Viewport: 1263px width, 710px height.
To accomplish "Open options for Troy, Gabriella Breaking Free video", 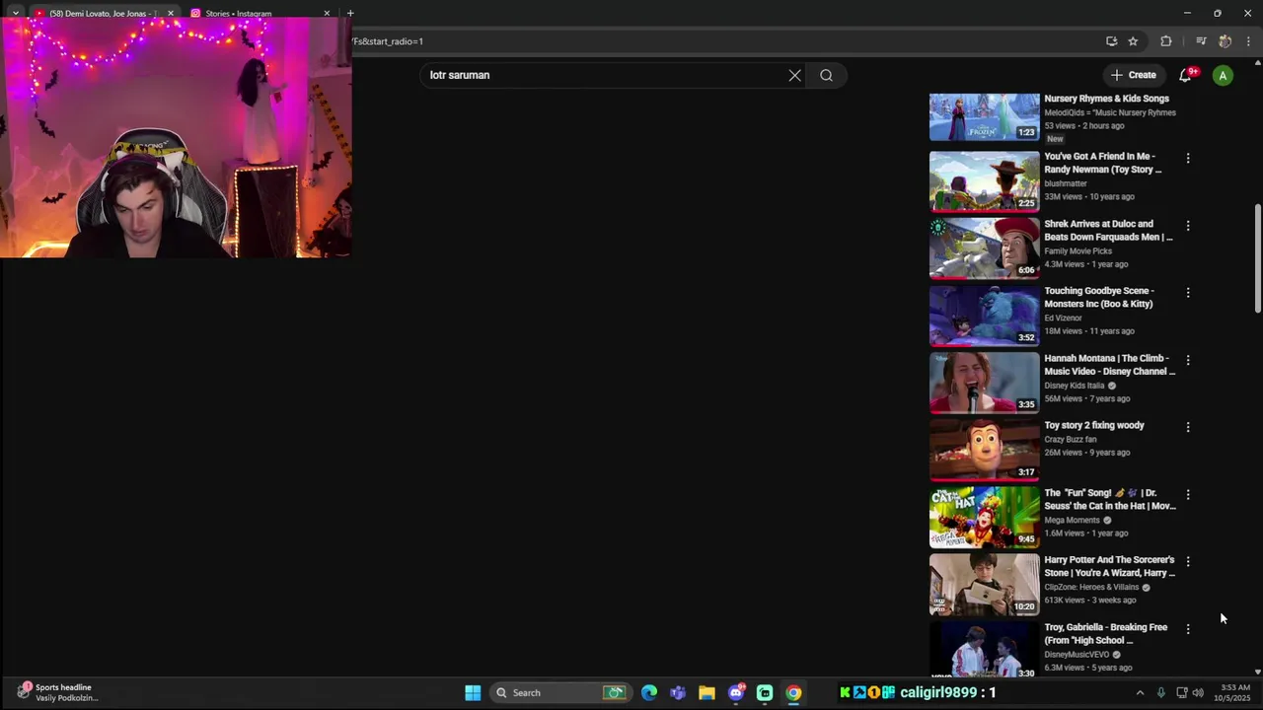I will click(1188, 629).
